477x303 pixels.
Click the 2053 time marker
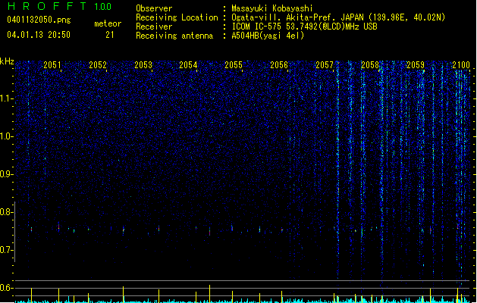[143, 65]
